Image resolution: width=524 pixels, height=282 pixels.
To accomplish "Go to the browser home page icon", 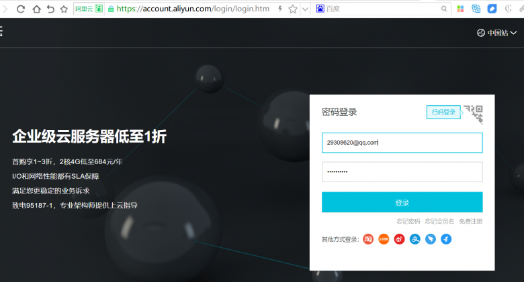I will pyautogui.click(x=36, y=9).
